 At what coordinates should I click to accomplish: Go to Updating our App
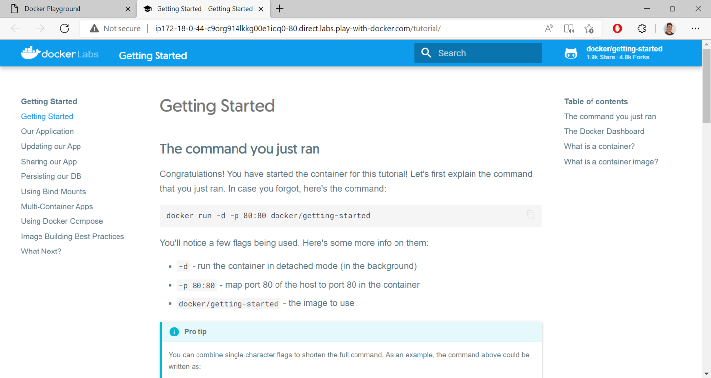coord(51,146)
